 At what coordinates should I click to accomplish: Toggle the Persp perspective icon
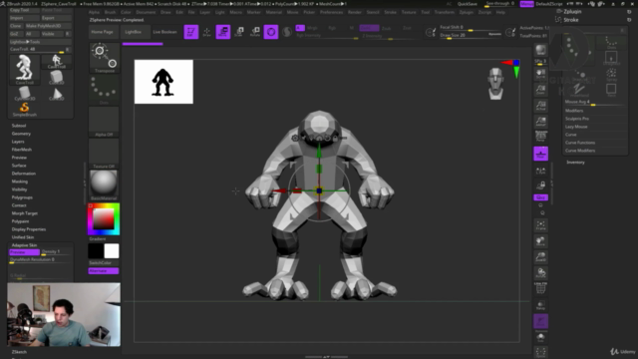[x=540, y=137]
